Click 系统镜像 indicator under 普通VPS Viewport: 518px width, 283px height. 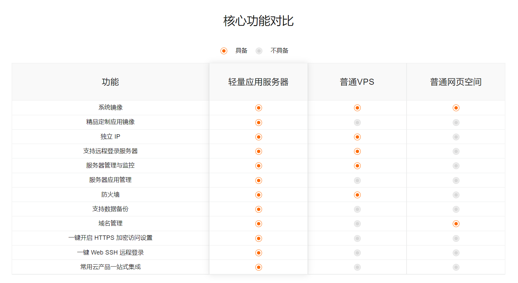tap(357, 108)
